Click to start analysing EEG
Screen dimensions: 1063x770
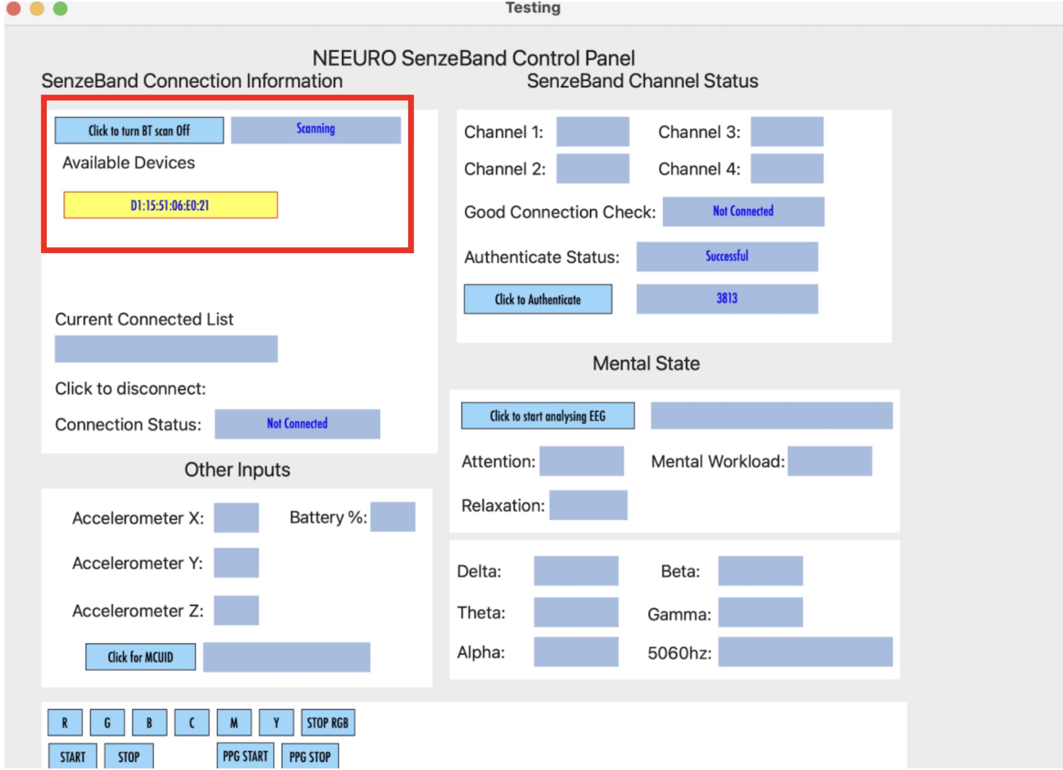[548, 415]
